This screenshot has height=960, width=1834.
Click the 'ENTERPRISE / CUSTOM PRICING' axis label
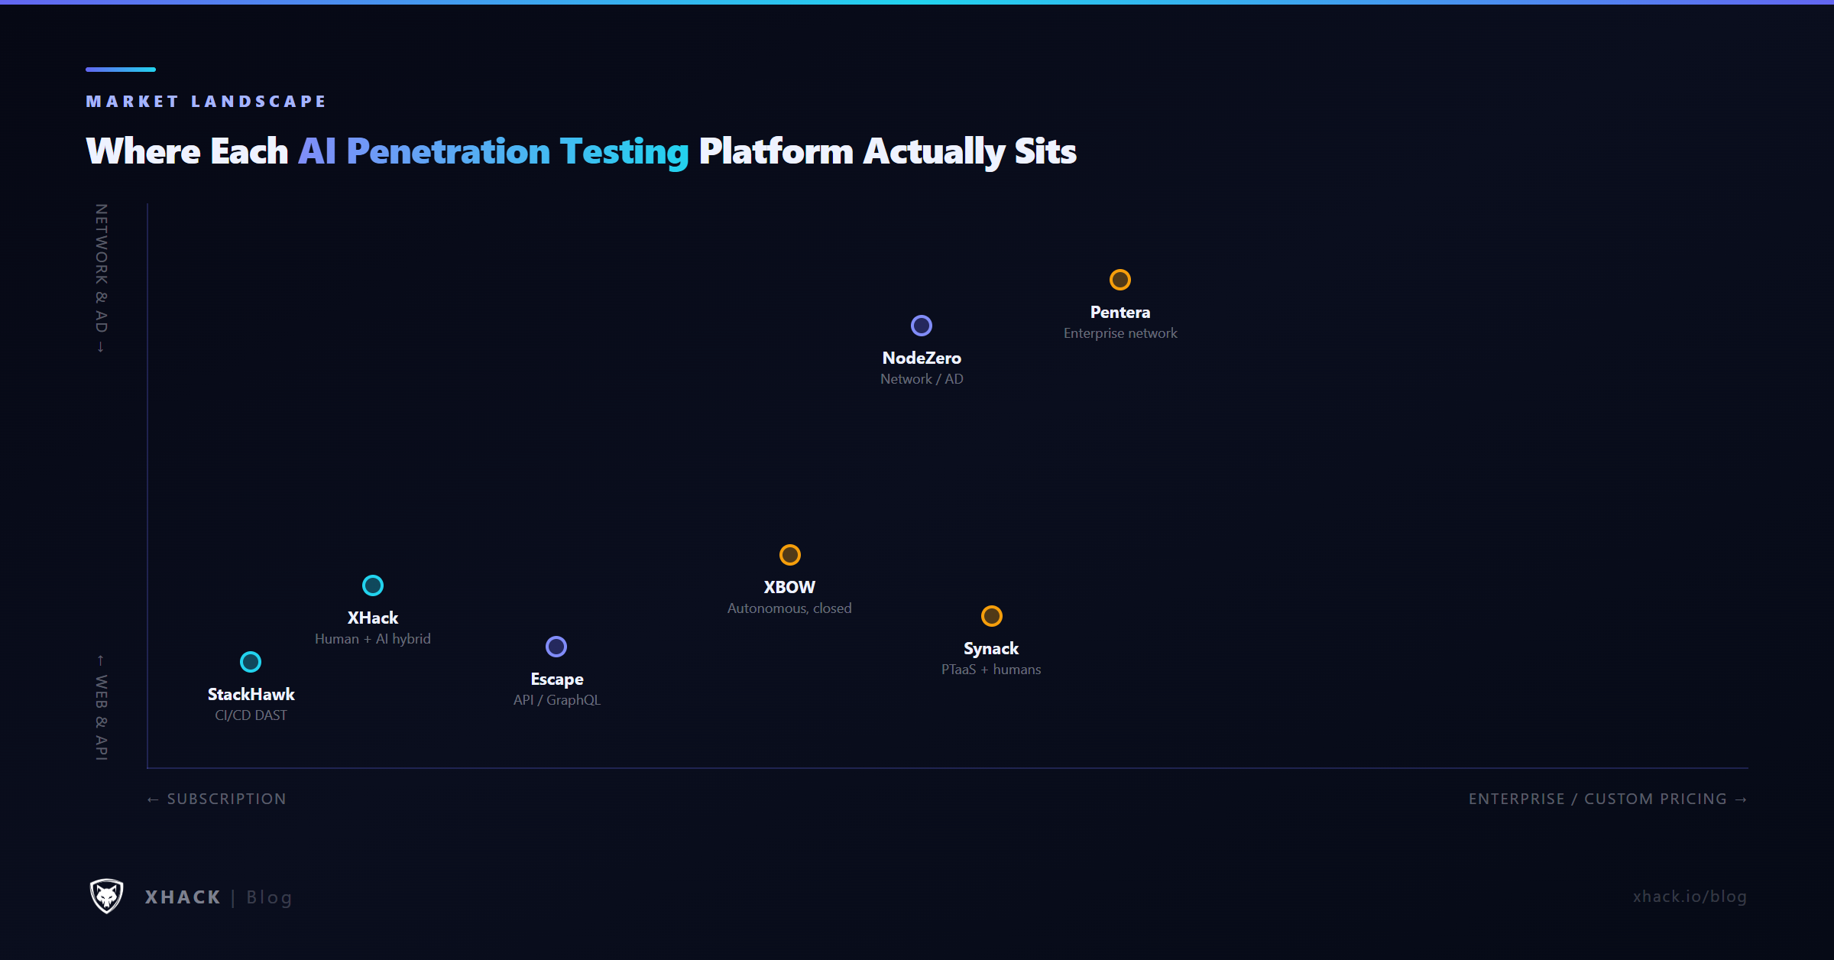coord(1608,799)
